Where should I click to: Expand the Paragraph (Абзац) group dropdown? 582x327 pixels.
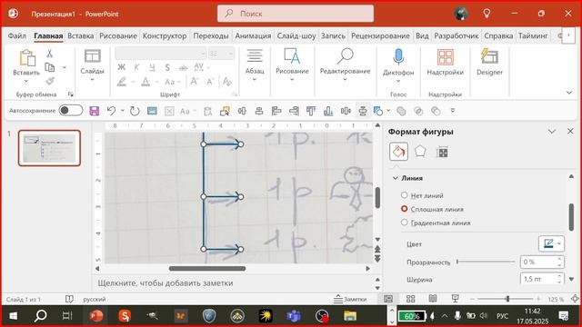255,79
